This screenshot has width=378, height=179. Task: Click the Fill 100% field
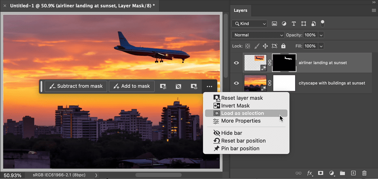coord(310,46)
